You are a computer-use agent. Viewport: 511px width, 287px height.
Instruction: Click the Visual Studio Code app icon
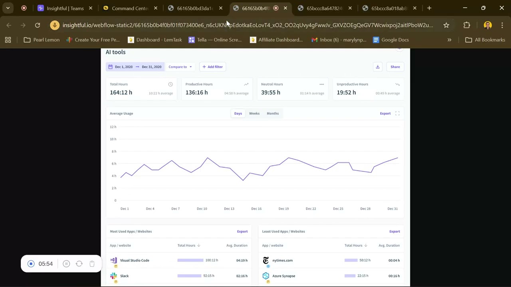pyautogui.click(x=114, y=260)
